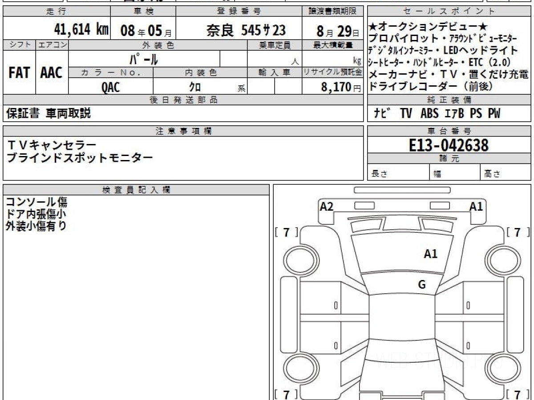
Task: Select the コンソール傷 inspector note
Action: (36, 202)
